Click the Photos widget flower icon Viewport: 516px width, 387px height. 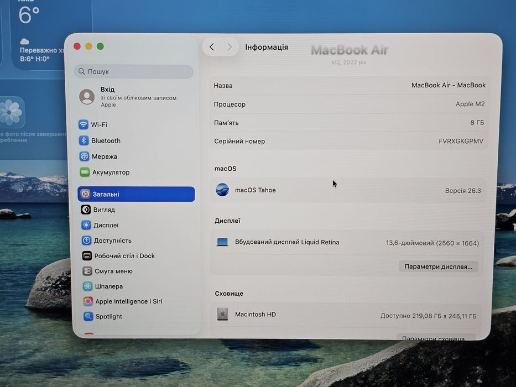pyautogui.click(x=11, y=113)
